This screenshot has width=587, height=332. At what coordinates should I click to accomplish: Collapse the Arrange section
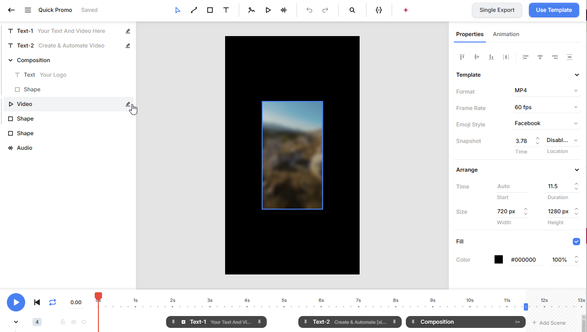pos(577,170)
